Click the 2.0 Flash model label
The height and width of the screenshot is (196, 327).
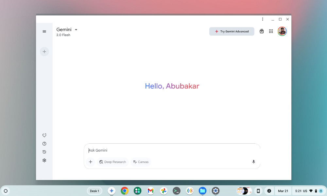click(63, 35)
